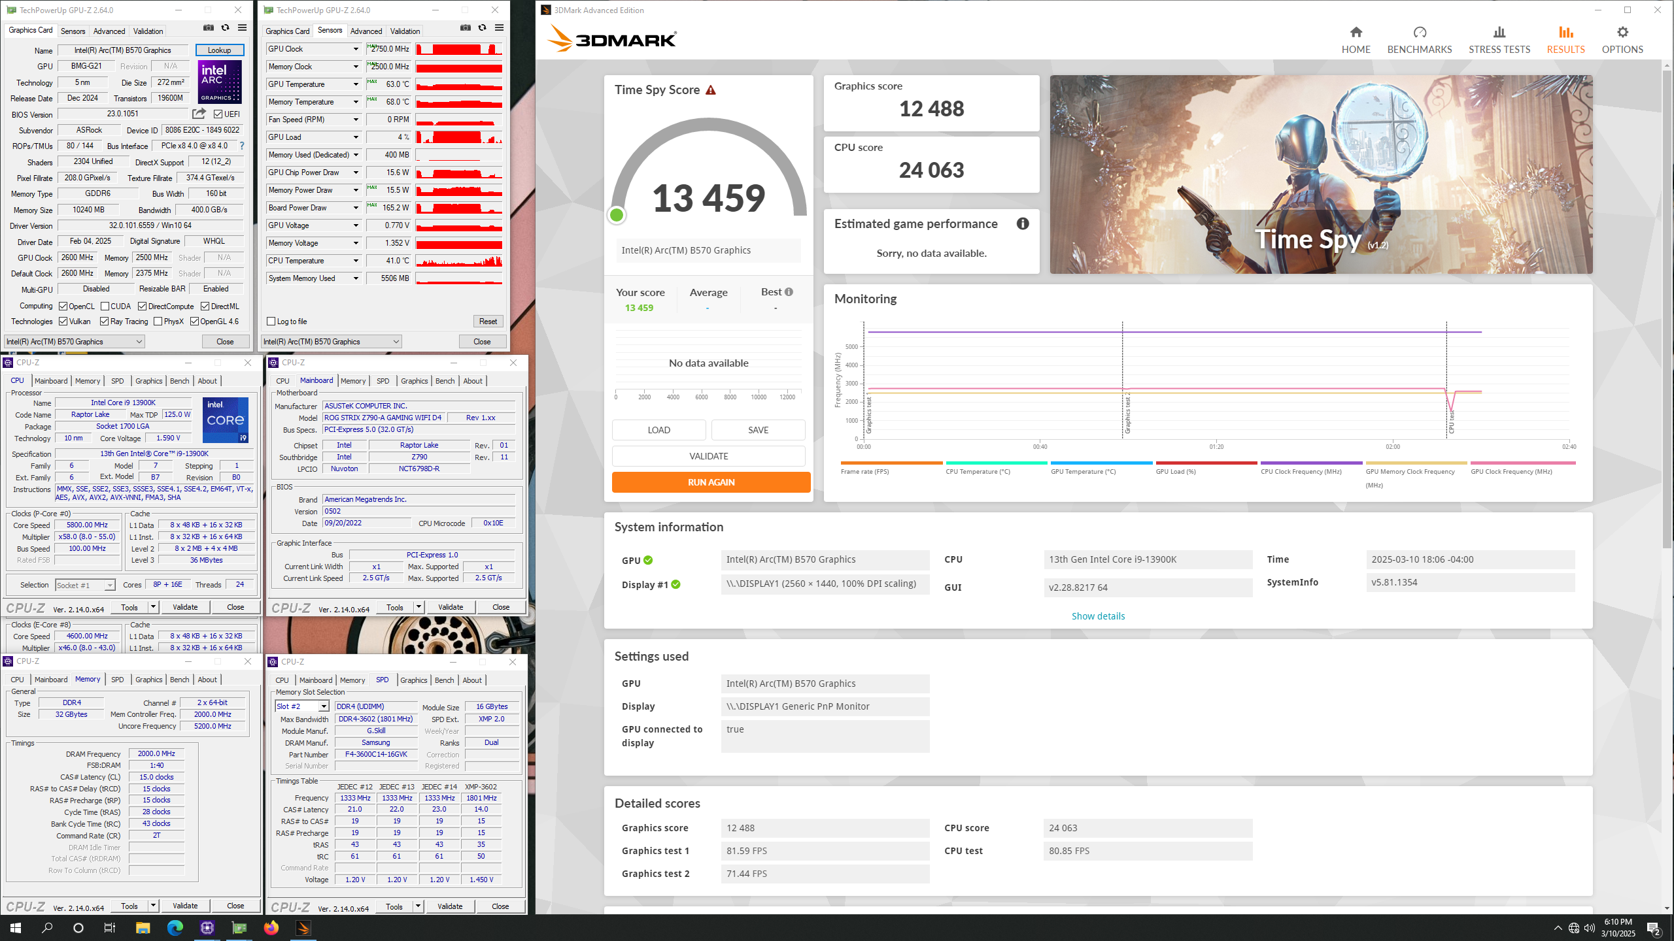Open the Bench tab in top-left CPU-Z

pos(179,381)
